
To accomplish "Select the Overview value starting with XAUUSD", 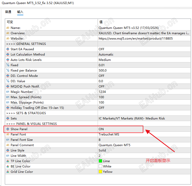I will pyautogui.click(x=144, y=33).
